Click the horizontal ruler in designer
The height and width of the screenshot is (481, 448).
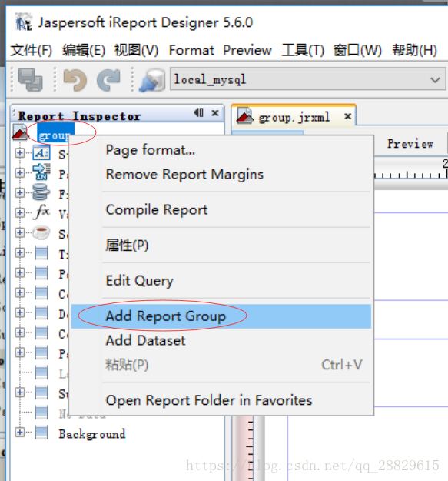411,169
